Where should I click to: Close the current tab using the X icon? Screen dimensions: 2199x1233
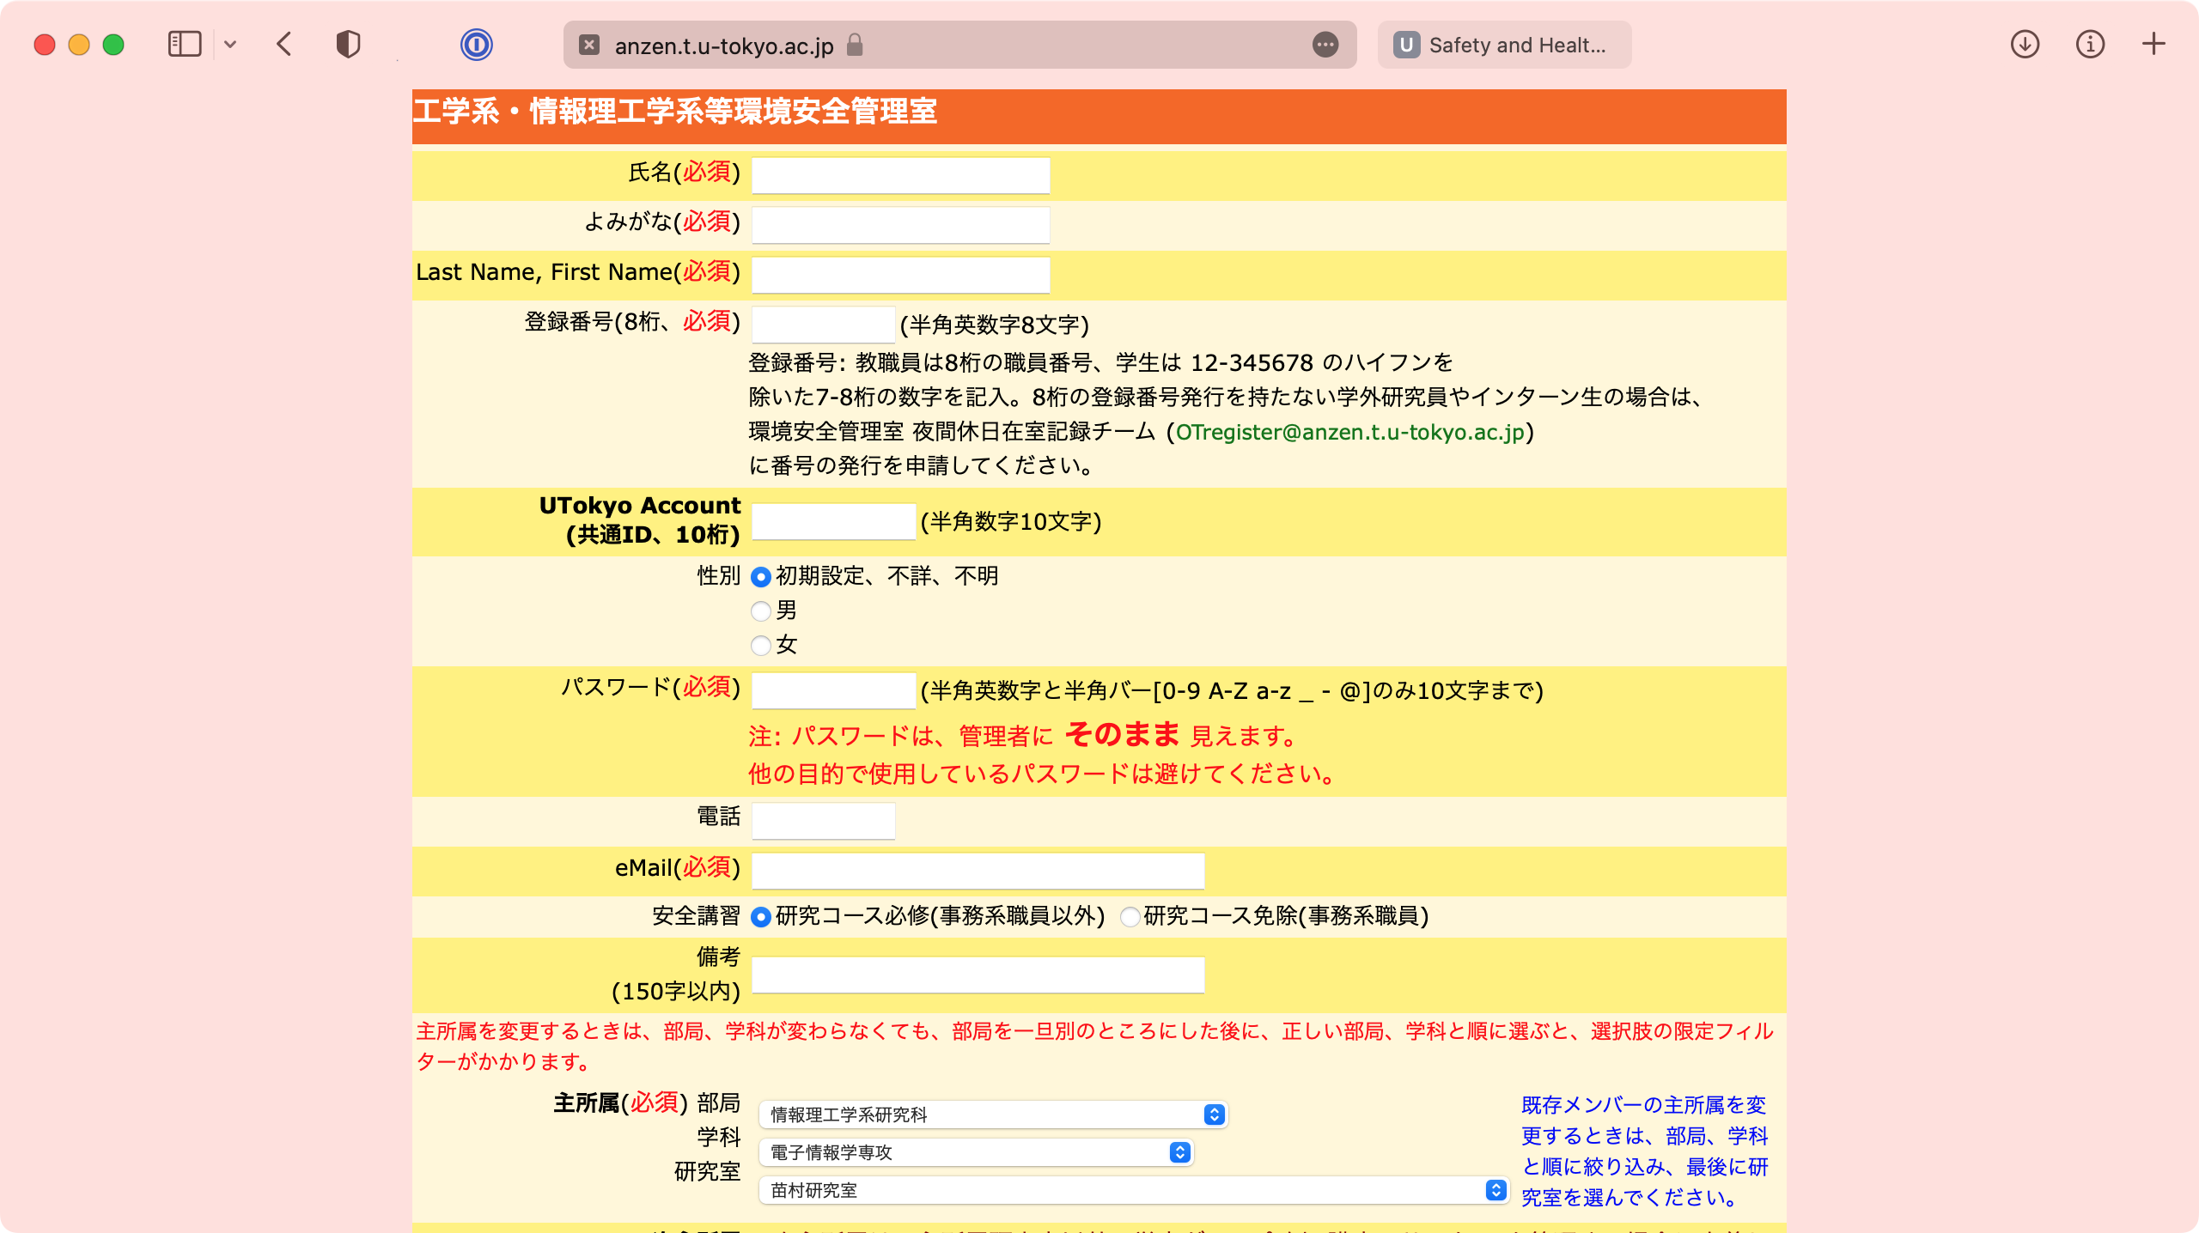pos(589,45)
